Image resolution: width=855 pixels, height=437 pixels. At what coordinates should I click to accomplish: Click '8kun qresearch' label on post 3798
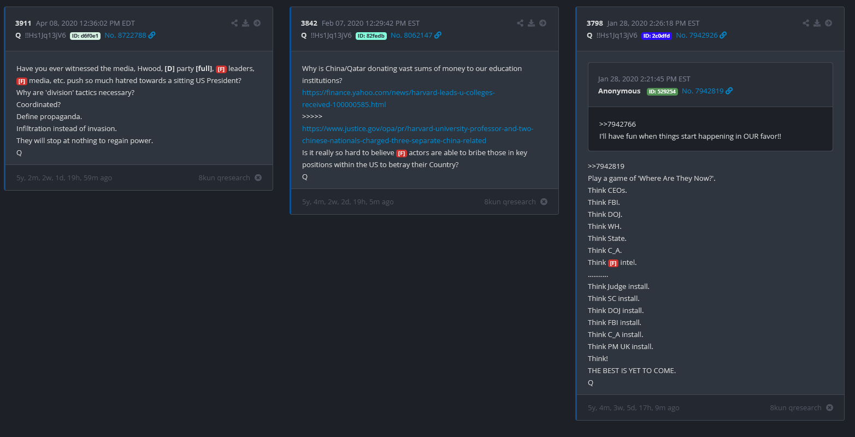click(x=796, y=408)
